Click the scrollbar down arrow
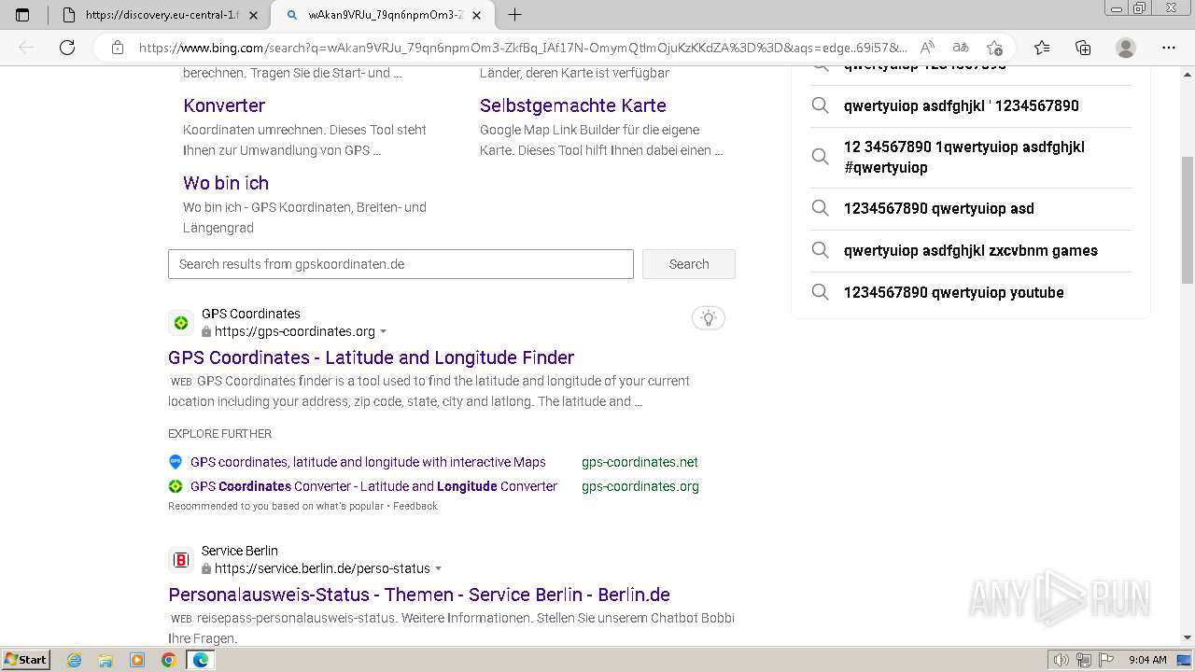The height and width of the screenshot is (672, 1195). coord(1188,637)
